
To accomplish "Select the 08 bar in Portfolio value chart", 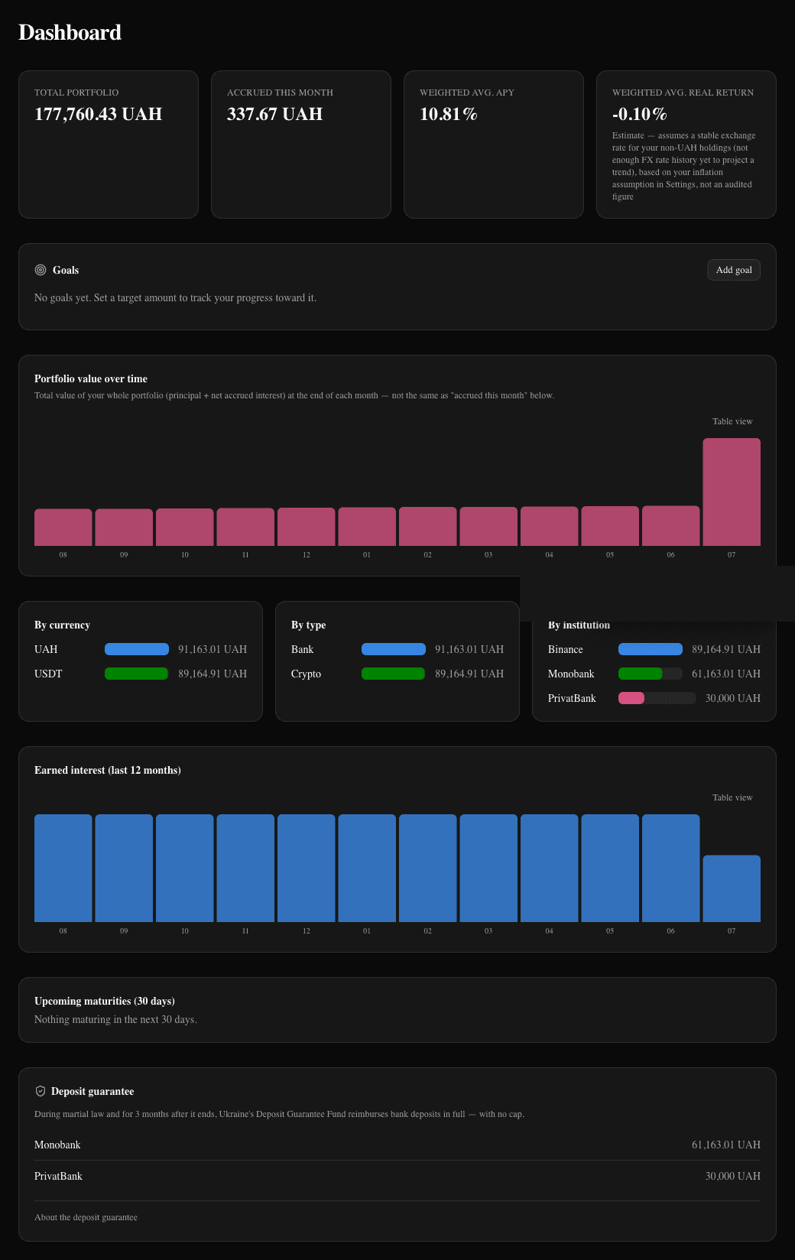I will pyautogui.click(x=63, y=528).
